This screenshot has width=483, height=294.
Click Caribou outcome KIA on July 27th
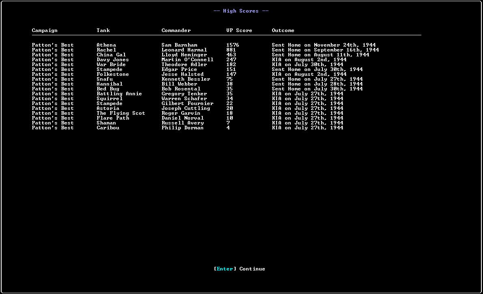coord(307,128)
